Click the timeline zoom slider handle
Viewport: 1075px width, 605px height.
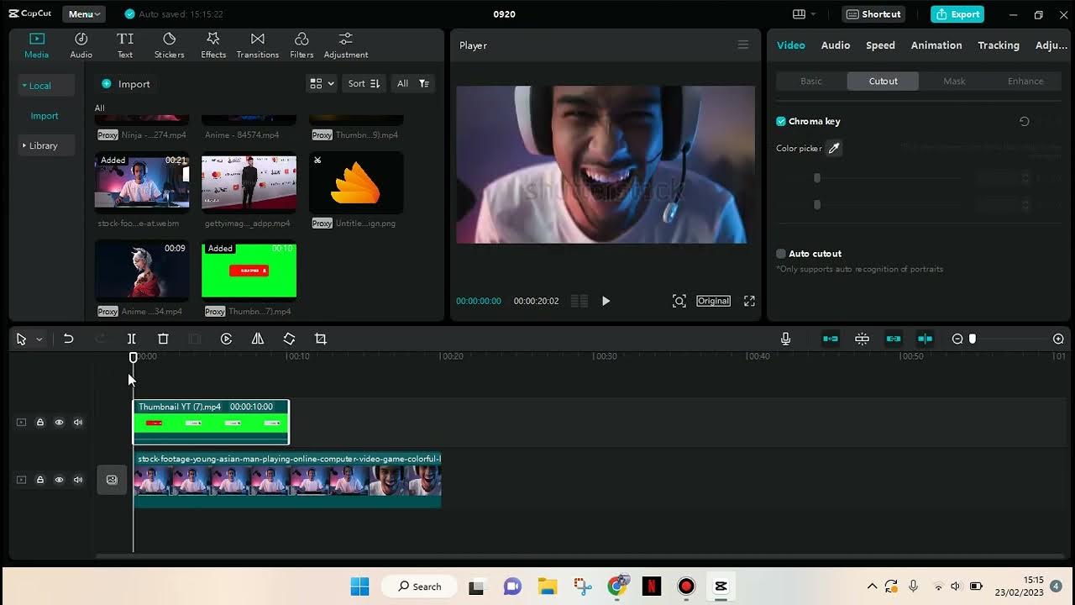tap(973, 339)
